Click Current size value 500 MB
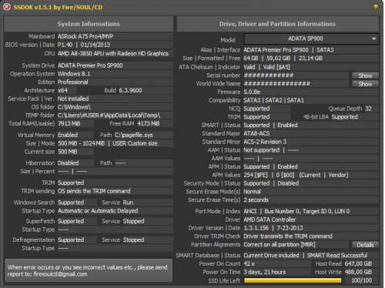 (x=68, y=152)
